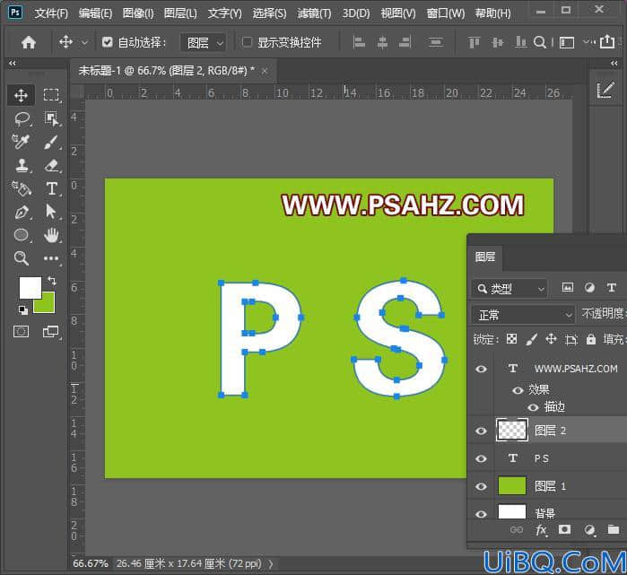Image resolution: width=627 pixels, height=575 pixels.
Task: Pick the green background color swatch
Action: tap(47, 305)
